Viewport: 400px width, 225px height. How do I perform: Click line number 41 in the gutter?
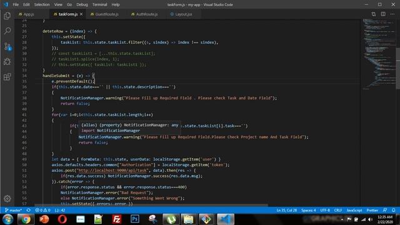click(24, 115)
